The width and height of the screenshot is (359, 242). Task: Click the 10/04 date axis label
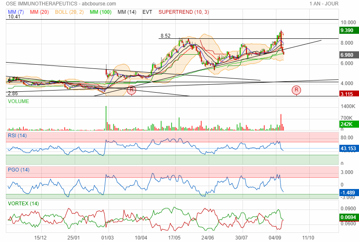(x=141, y=238)
